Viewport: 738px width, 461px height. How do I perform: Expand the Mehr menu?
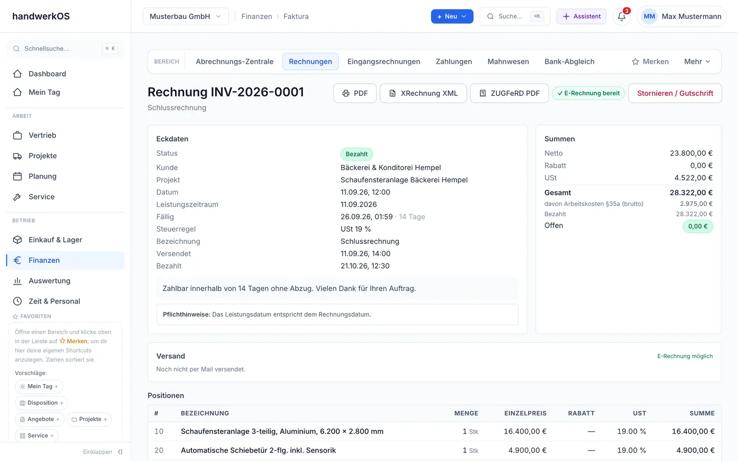pyautogui.click(x=697, y=62)
